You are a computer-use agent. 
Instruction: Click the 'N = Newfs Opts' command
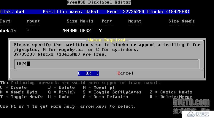coord(19,92)
